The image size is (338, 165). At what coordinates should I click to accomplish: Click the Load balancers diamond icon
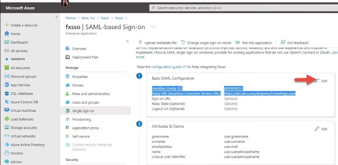click(7, 119)
